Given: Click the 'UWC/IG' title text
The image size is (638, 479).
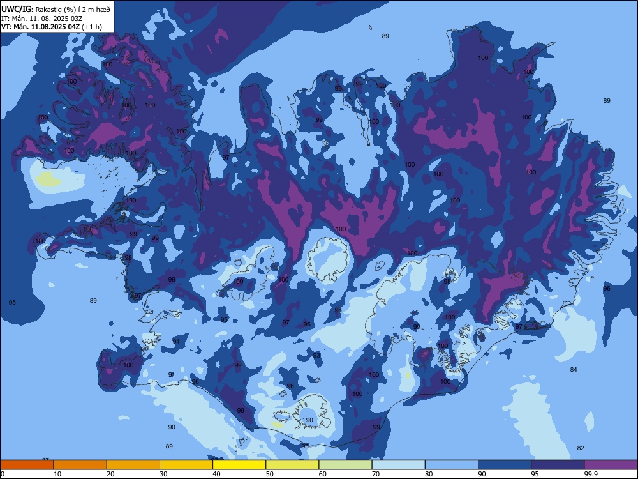Looking at the screenshot, I should [16, 10].
